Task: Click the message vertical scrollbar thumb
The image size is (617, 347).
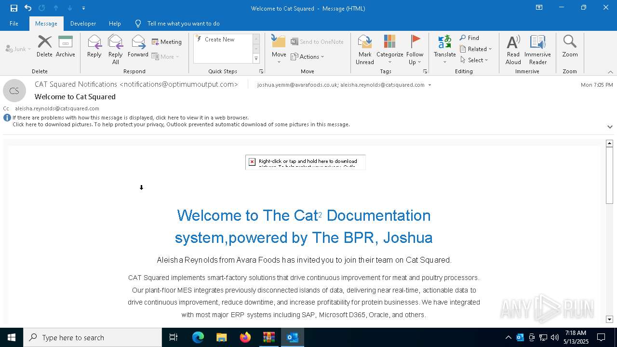Action: pos(609,175)
